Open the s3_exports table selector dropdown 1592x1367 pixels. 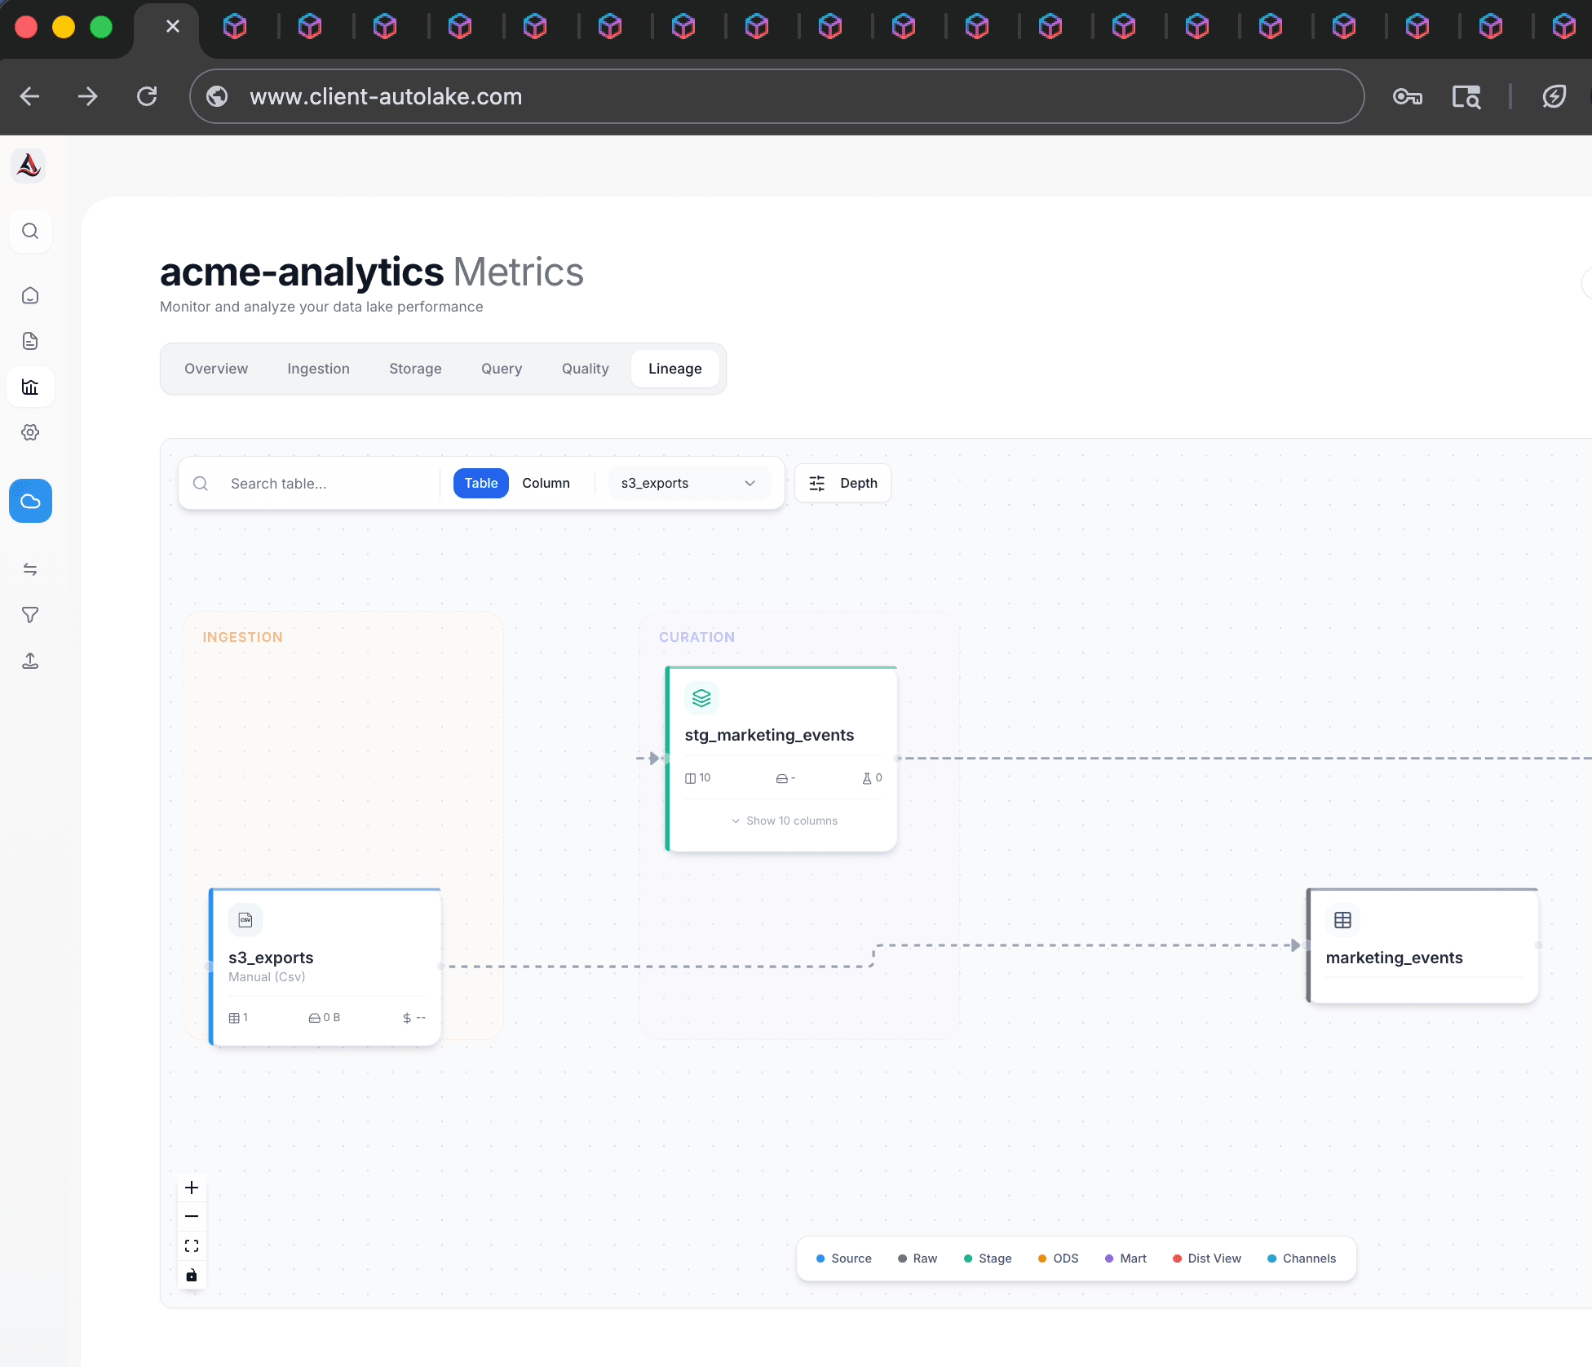point(688,483)
